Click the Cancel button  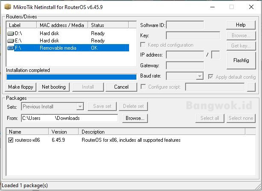[121, 87]
